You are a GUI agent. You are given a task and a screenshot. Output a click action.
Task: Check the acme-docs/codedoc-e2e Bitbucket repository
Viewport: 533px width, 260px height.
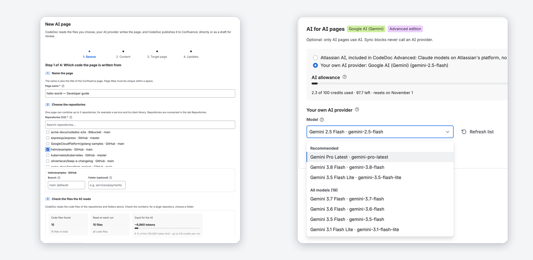(x=48, y=132)
